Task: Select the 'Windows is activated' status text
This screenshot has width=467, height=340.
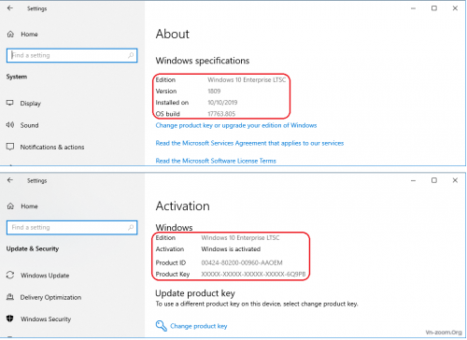Action: [x=231, y=249]
